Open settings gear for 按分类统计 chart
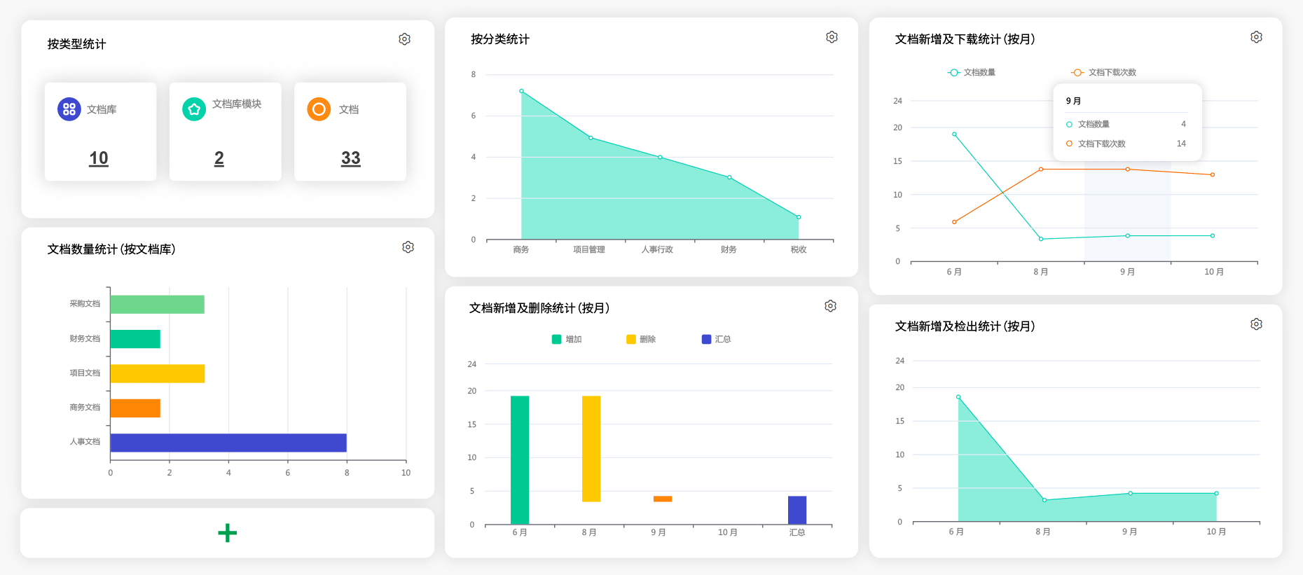Viewport: 1303px width, 575px height. [832, 37]
